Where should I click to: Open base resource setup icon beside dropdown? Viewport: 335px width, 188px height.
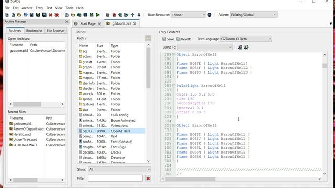209,15
